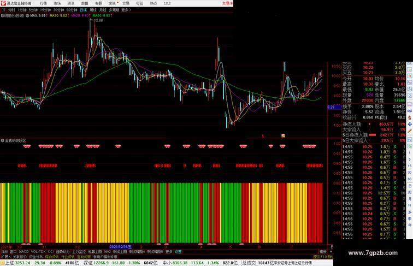
Task: Select the 趋势动力 indicator tab
Action: (63, 252)
